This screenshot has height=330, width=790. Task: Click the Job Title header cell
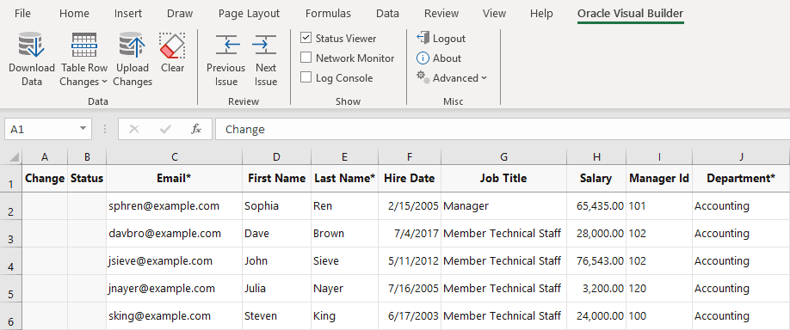pos(503,178)
